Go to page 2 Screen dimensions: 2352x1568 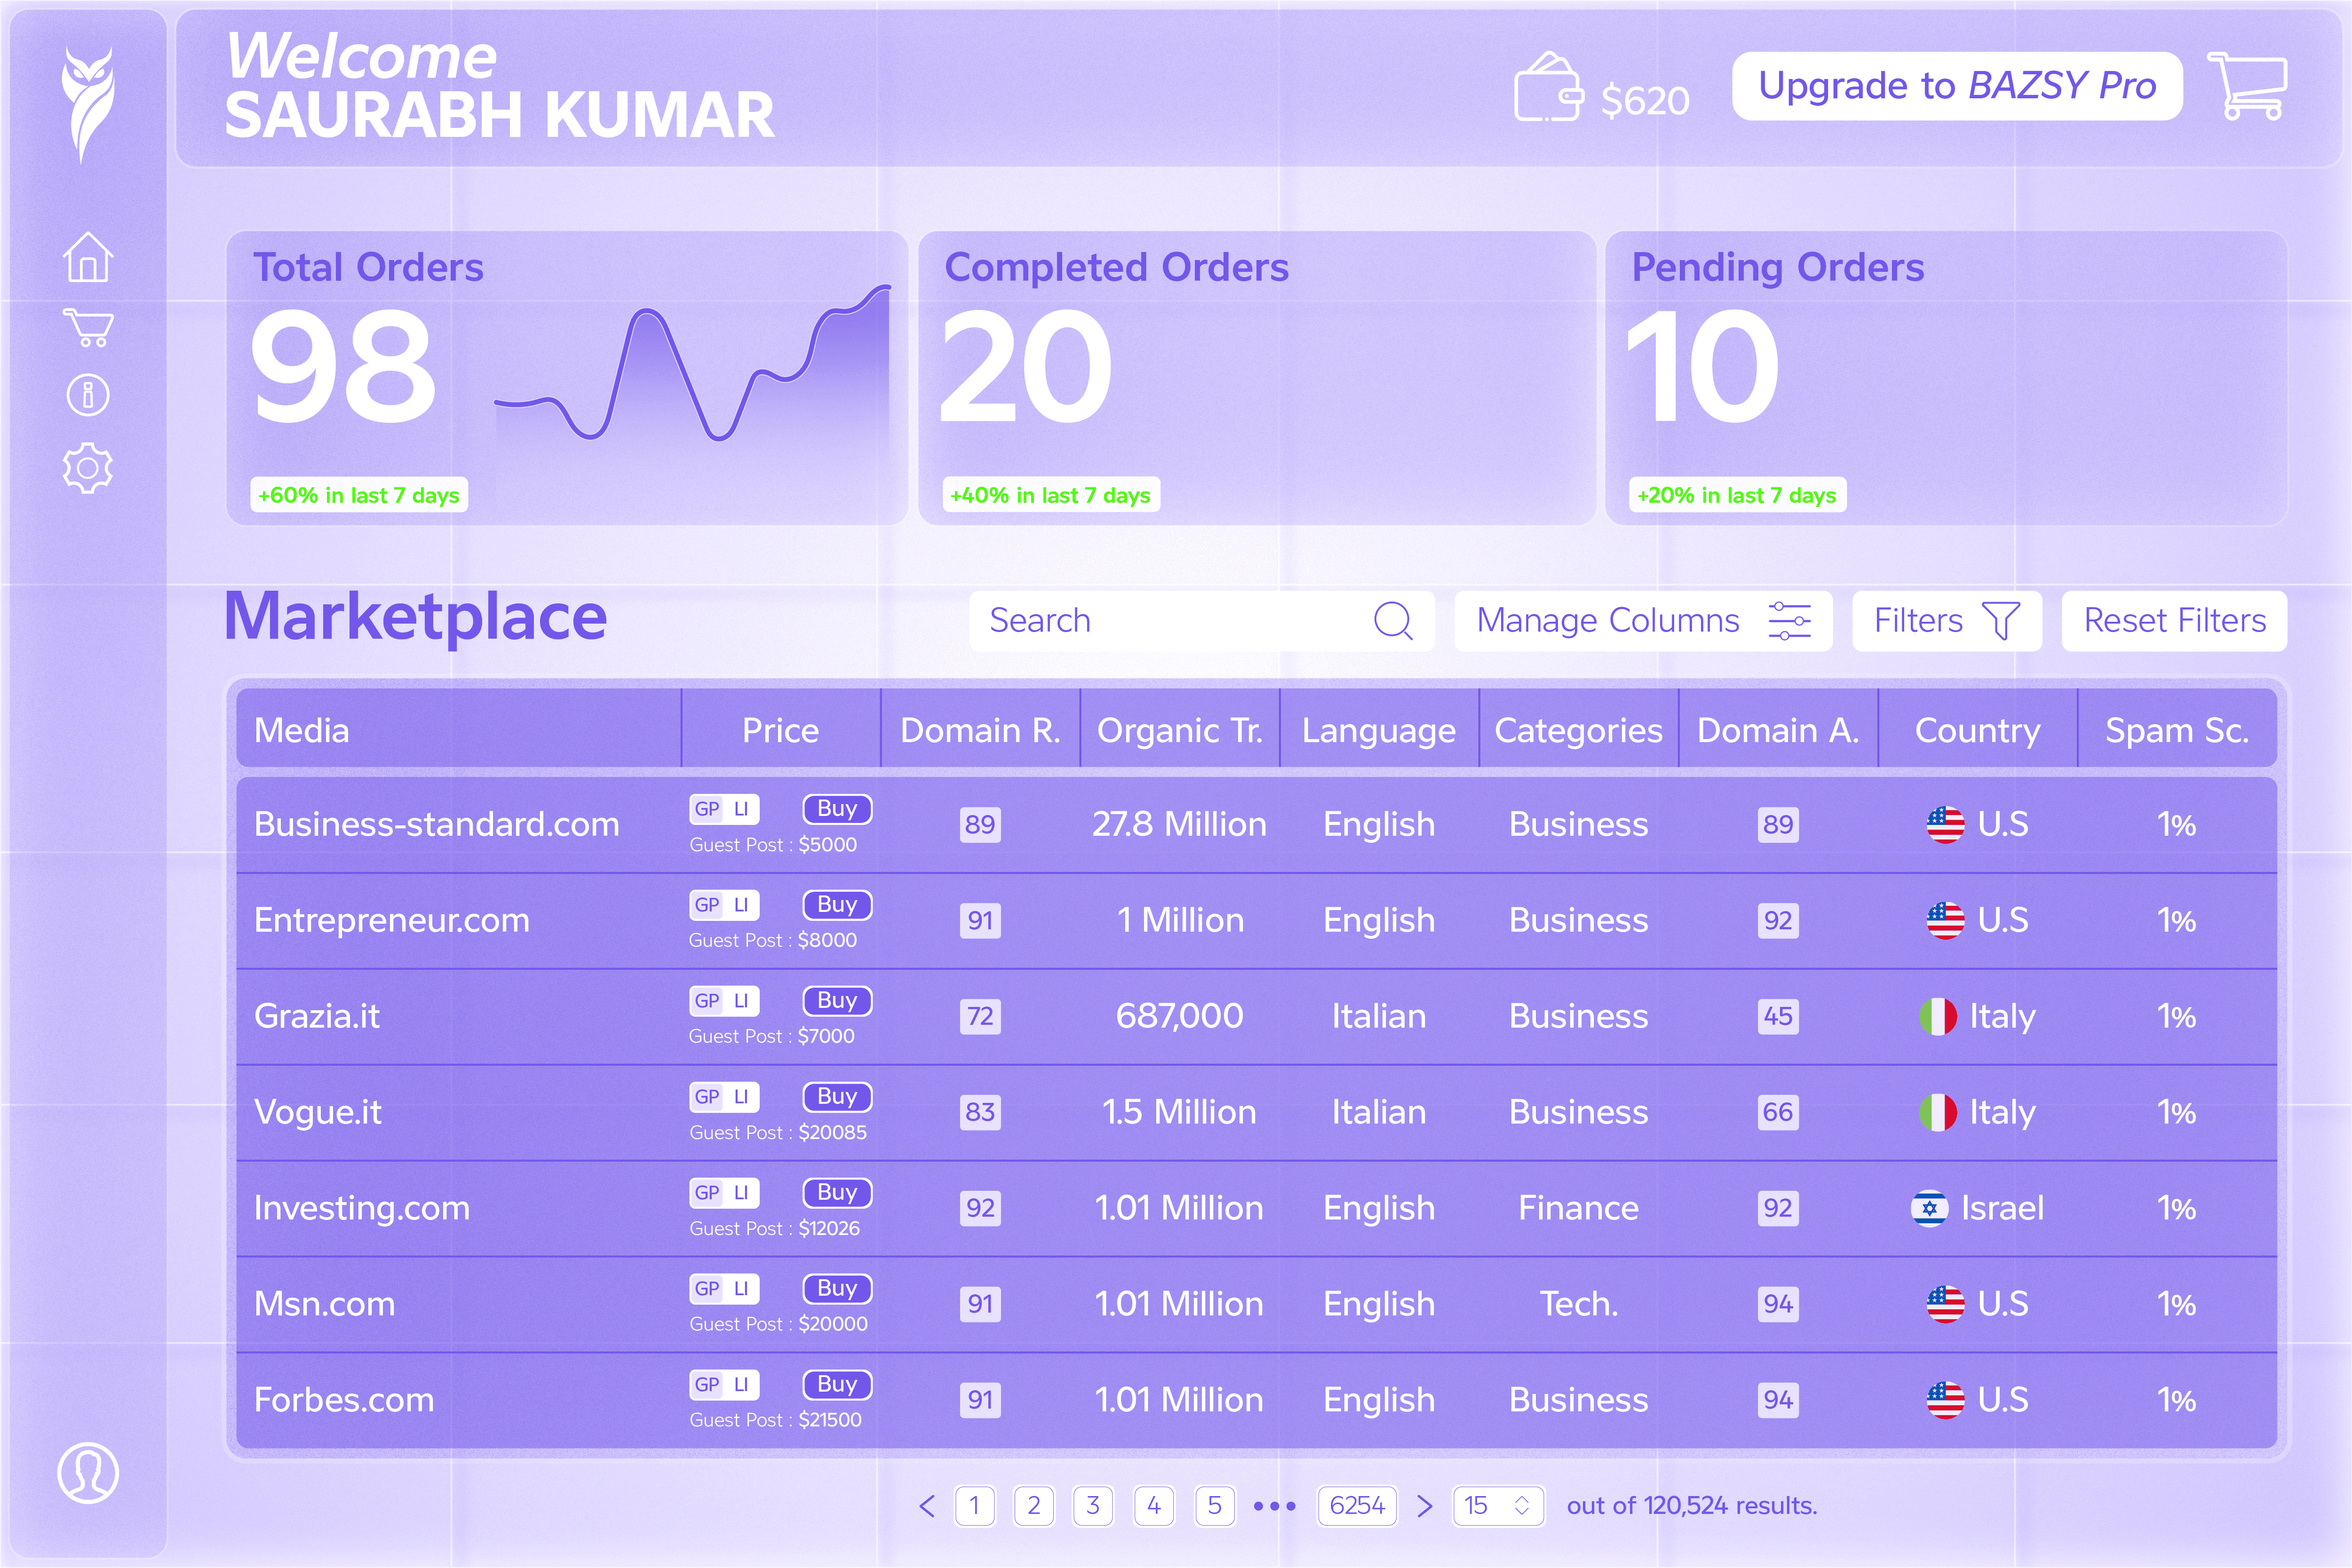click(1034, 1506)
